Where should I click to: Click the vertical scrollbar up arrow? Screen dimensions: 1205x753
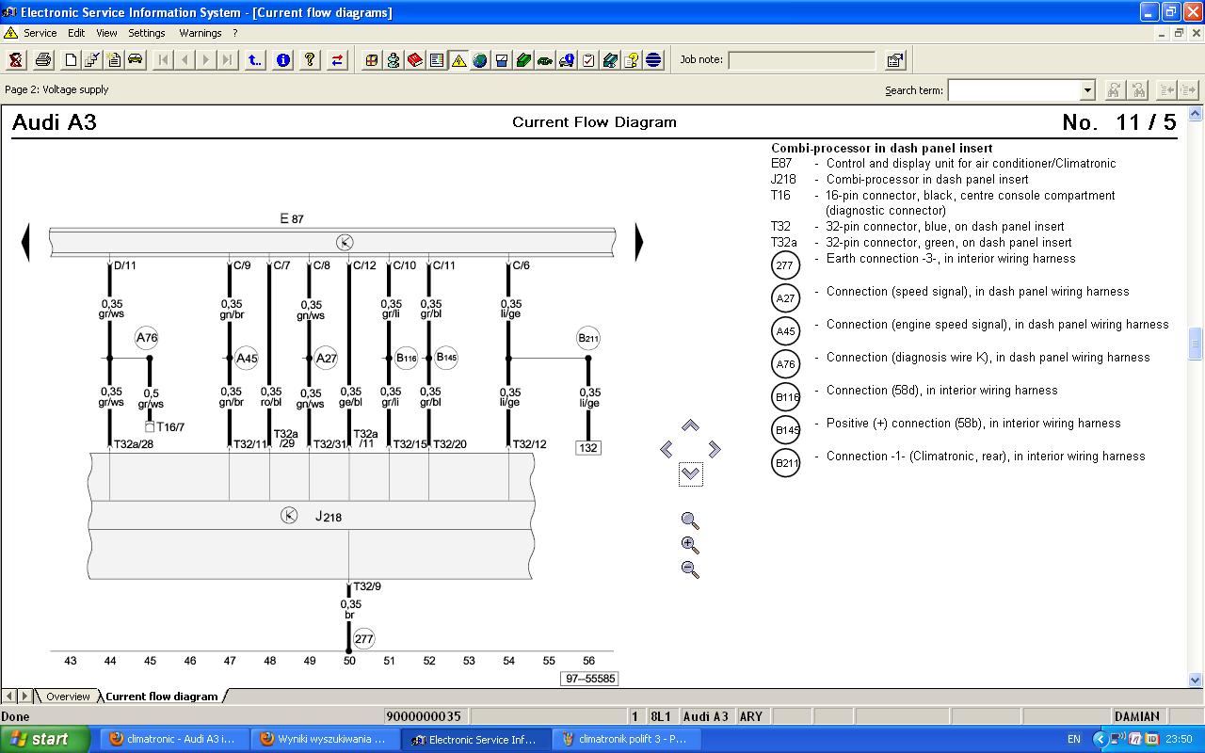1196,114
